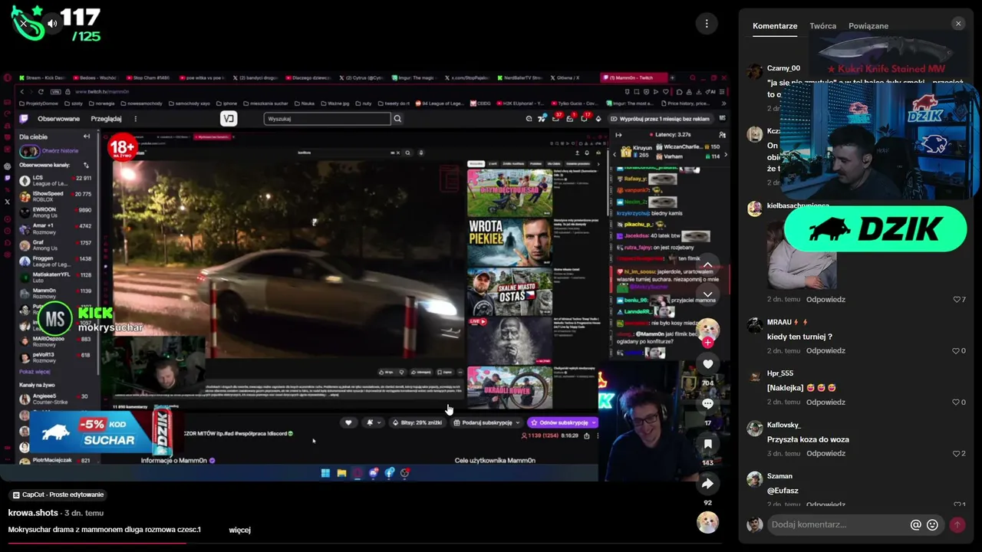Open the three-dot more options menu

(x=707, y=24)
